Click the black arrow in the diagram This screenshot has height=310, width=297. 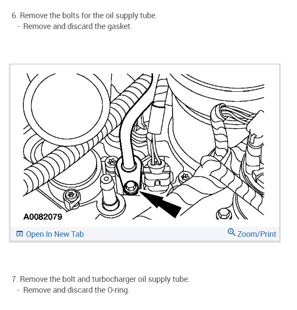click(160, 204)
